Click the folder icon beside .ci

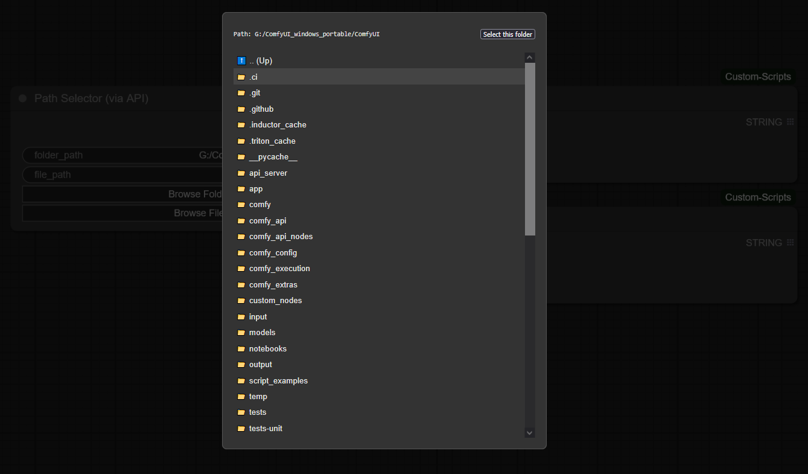(241, 77)
